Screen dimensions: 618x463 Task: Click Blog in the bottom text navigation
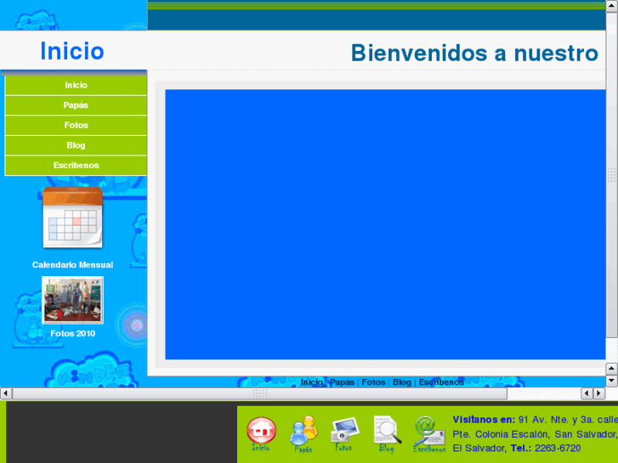pos(401,381)
